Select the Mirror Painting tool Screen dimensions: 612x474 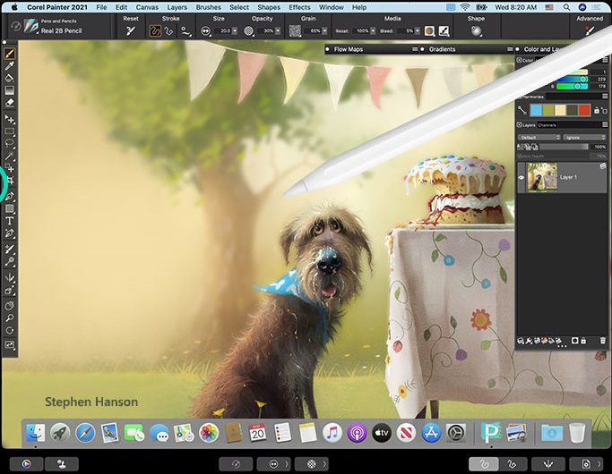pyautogui.click(x=9, y=277)
